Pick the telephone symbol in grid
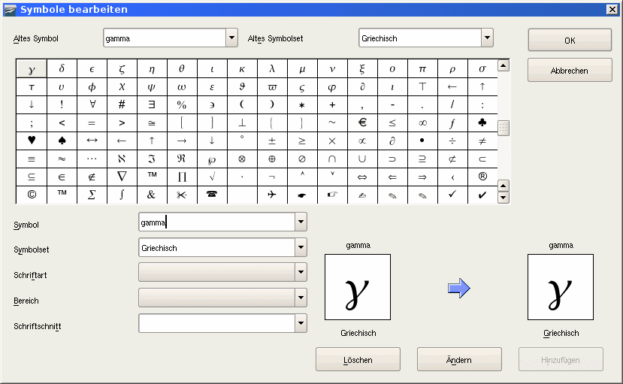Screen dimensions: 623x384 212,195
